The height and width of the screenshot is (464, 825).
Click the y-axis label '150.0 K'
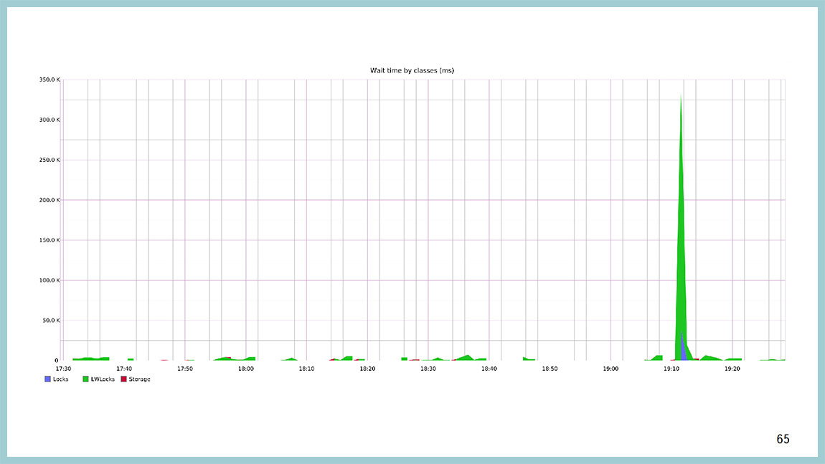[50, 240]
